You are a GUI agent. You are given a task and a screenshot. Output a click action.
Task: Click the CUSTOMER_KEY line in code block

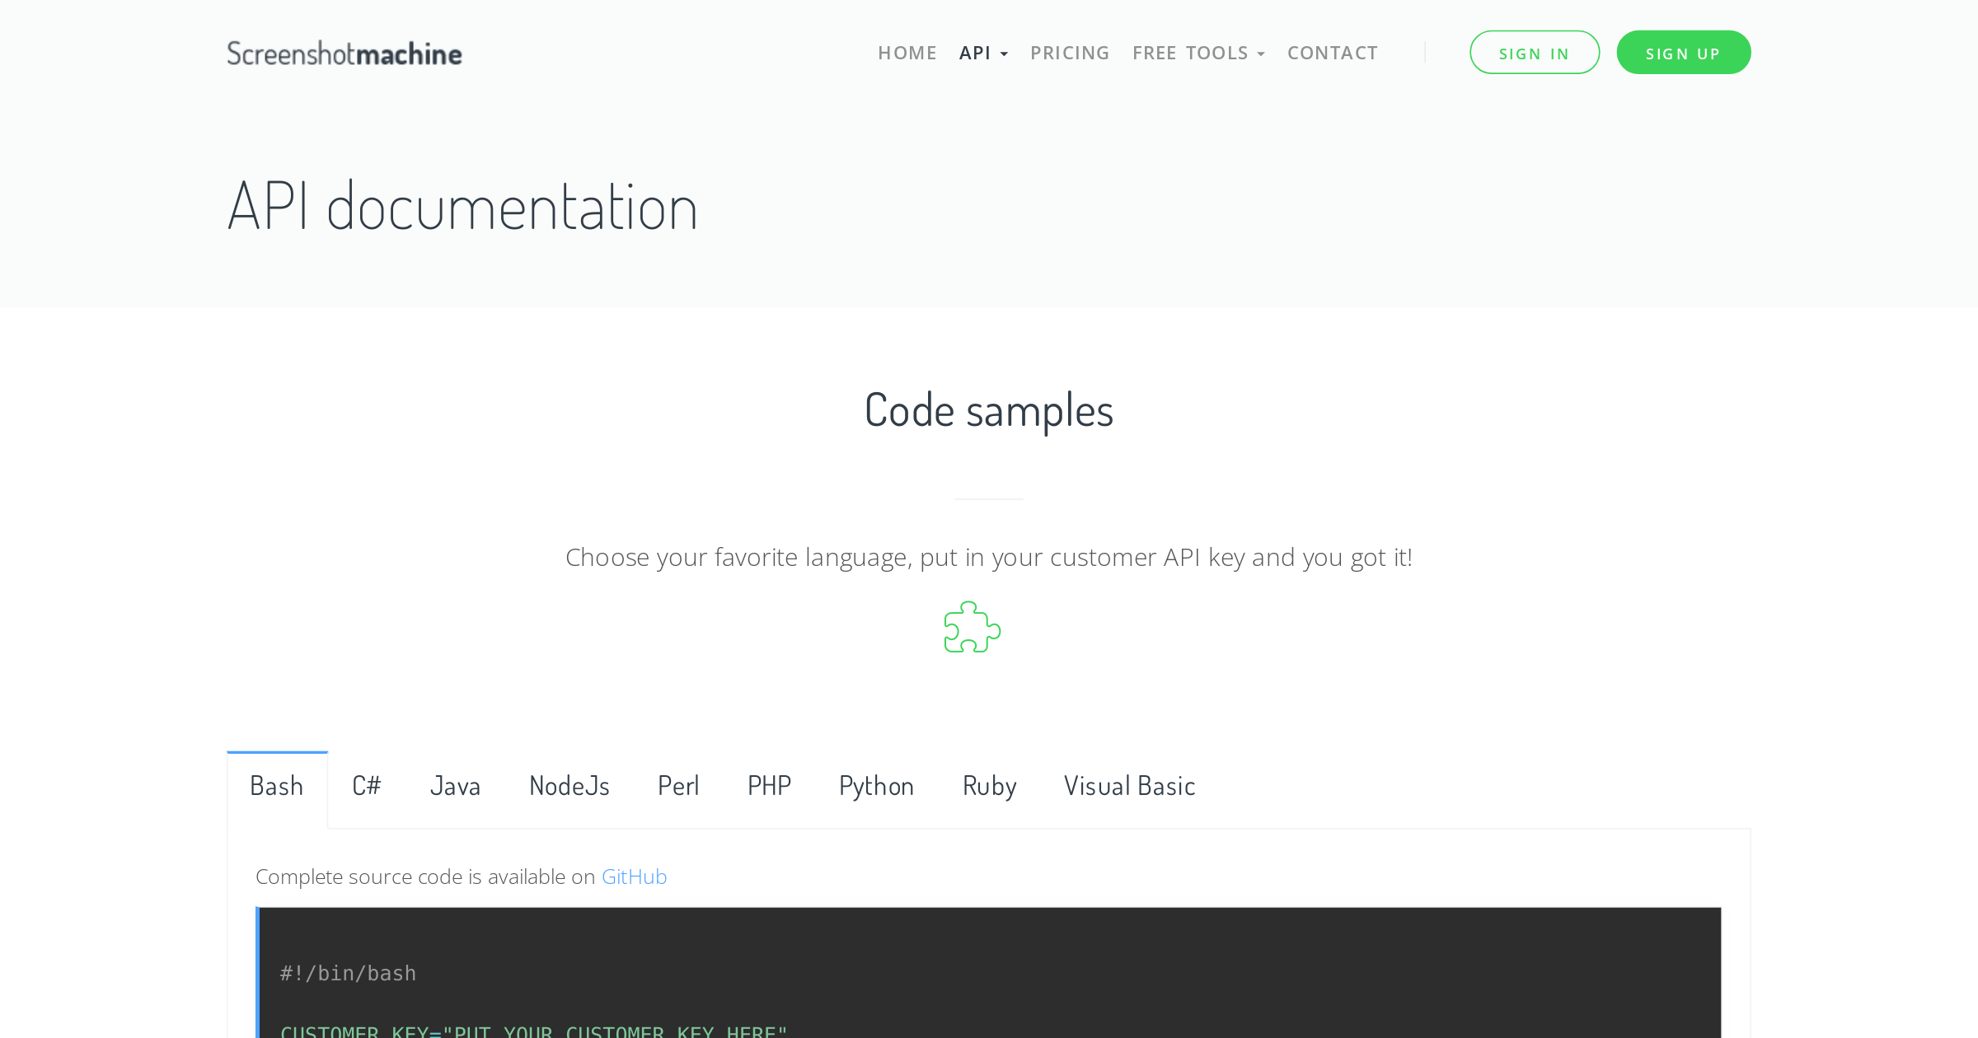(534, 1031)
